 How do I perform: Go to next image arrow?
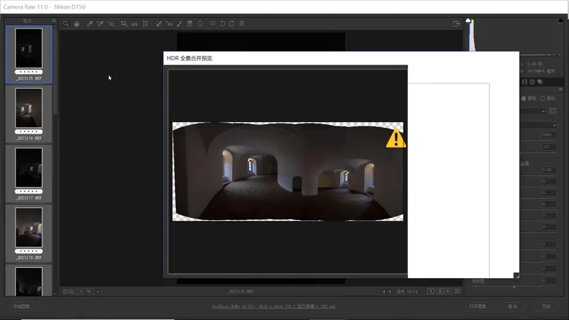point(390,291)
